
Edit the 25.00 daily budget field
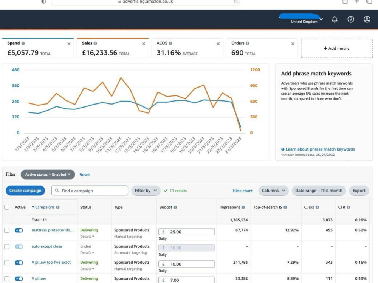(x=187, y=232)
